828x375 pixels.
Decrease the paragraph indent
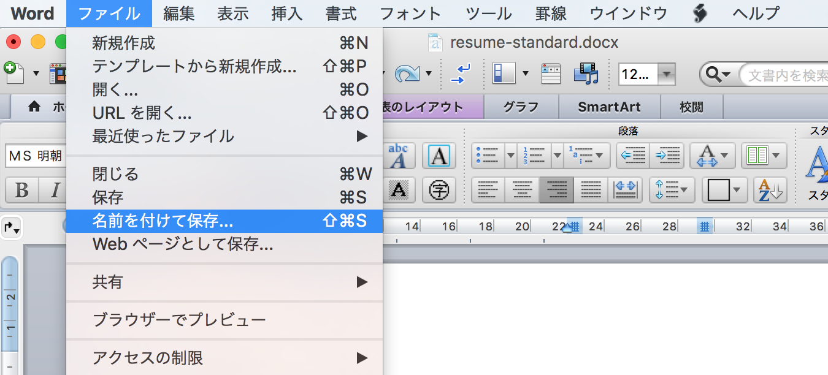click(x=633, y=156)
